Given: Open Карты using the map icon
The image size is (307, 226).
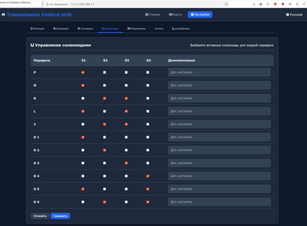Looking at the screenshot, I should (x=170, y=14).
